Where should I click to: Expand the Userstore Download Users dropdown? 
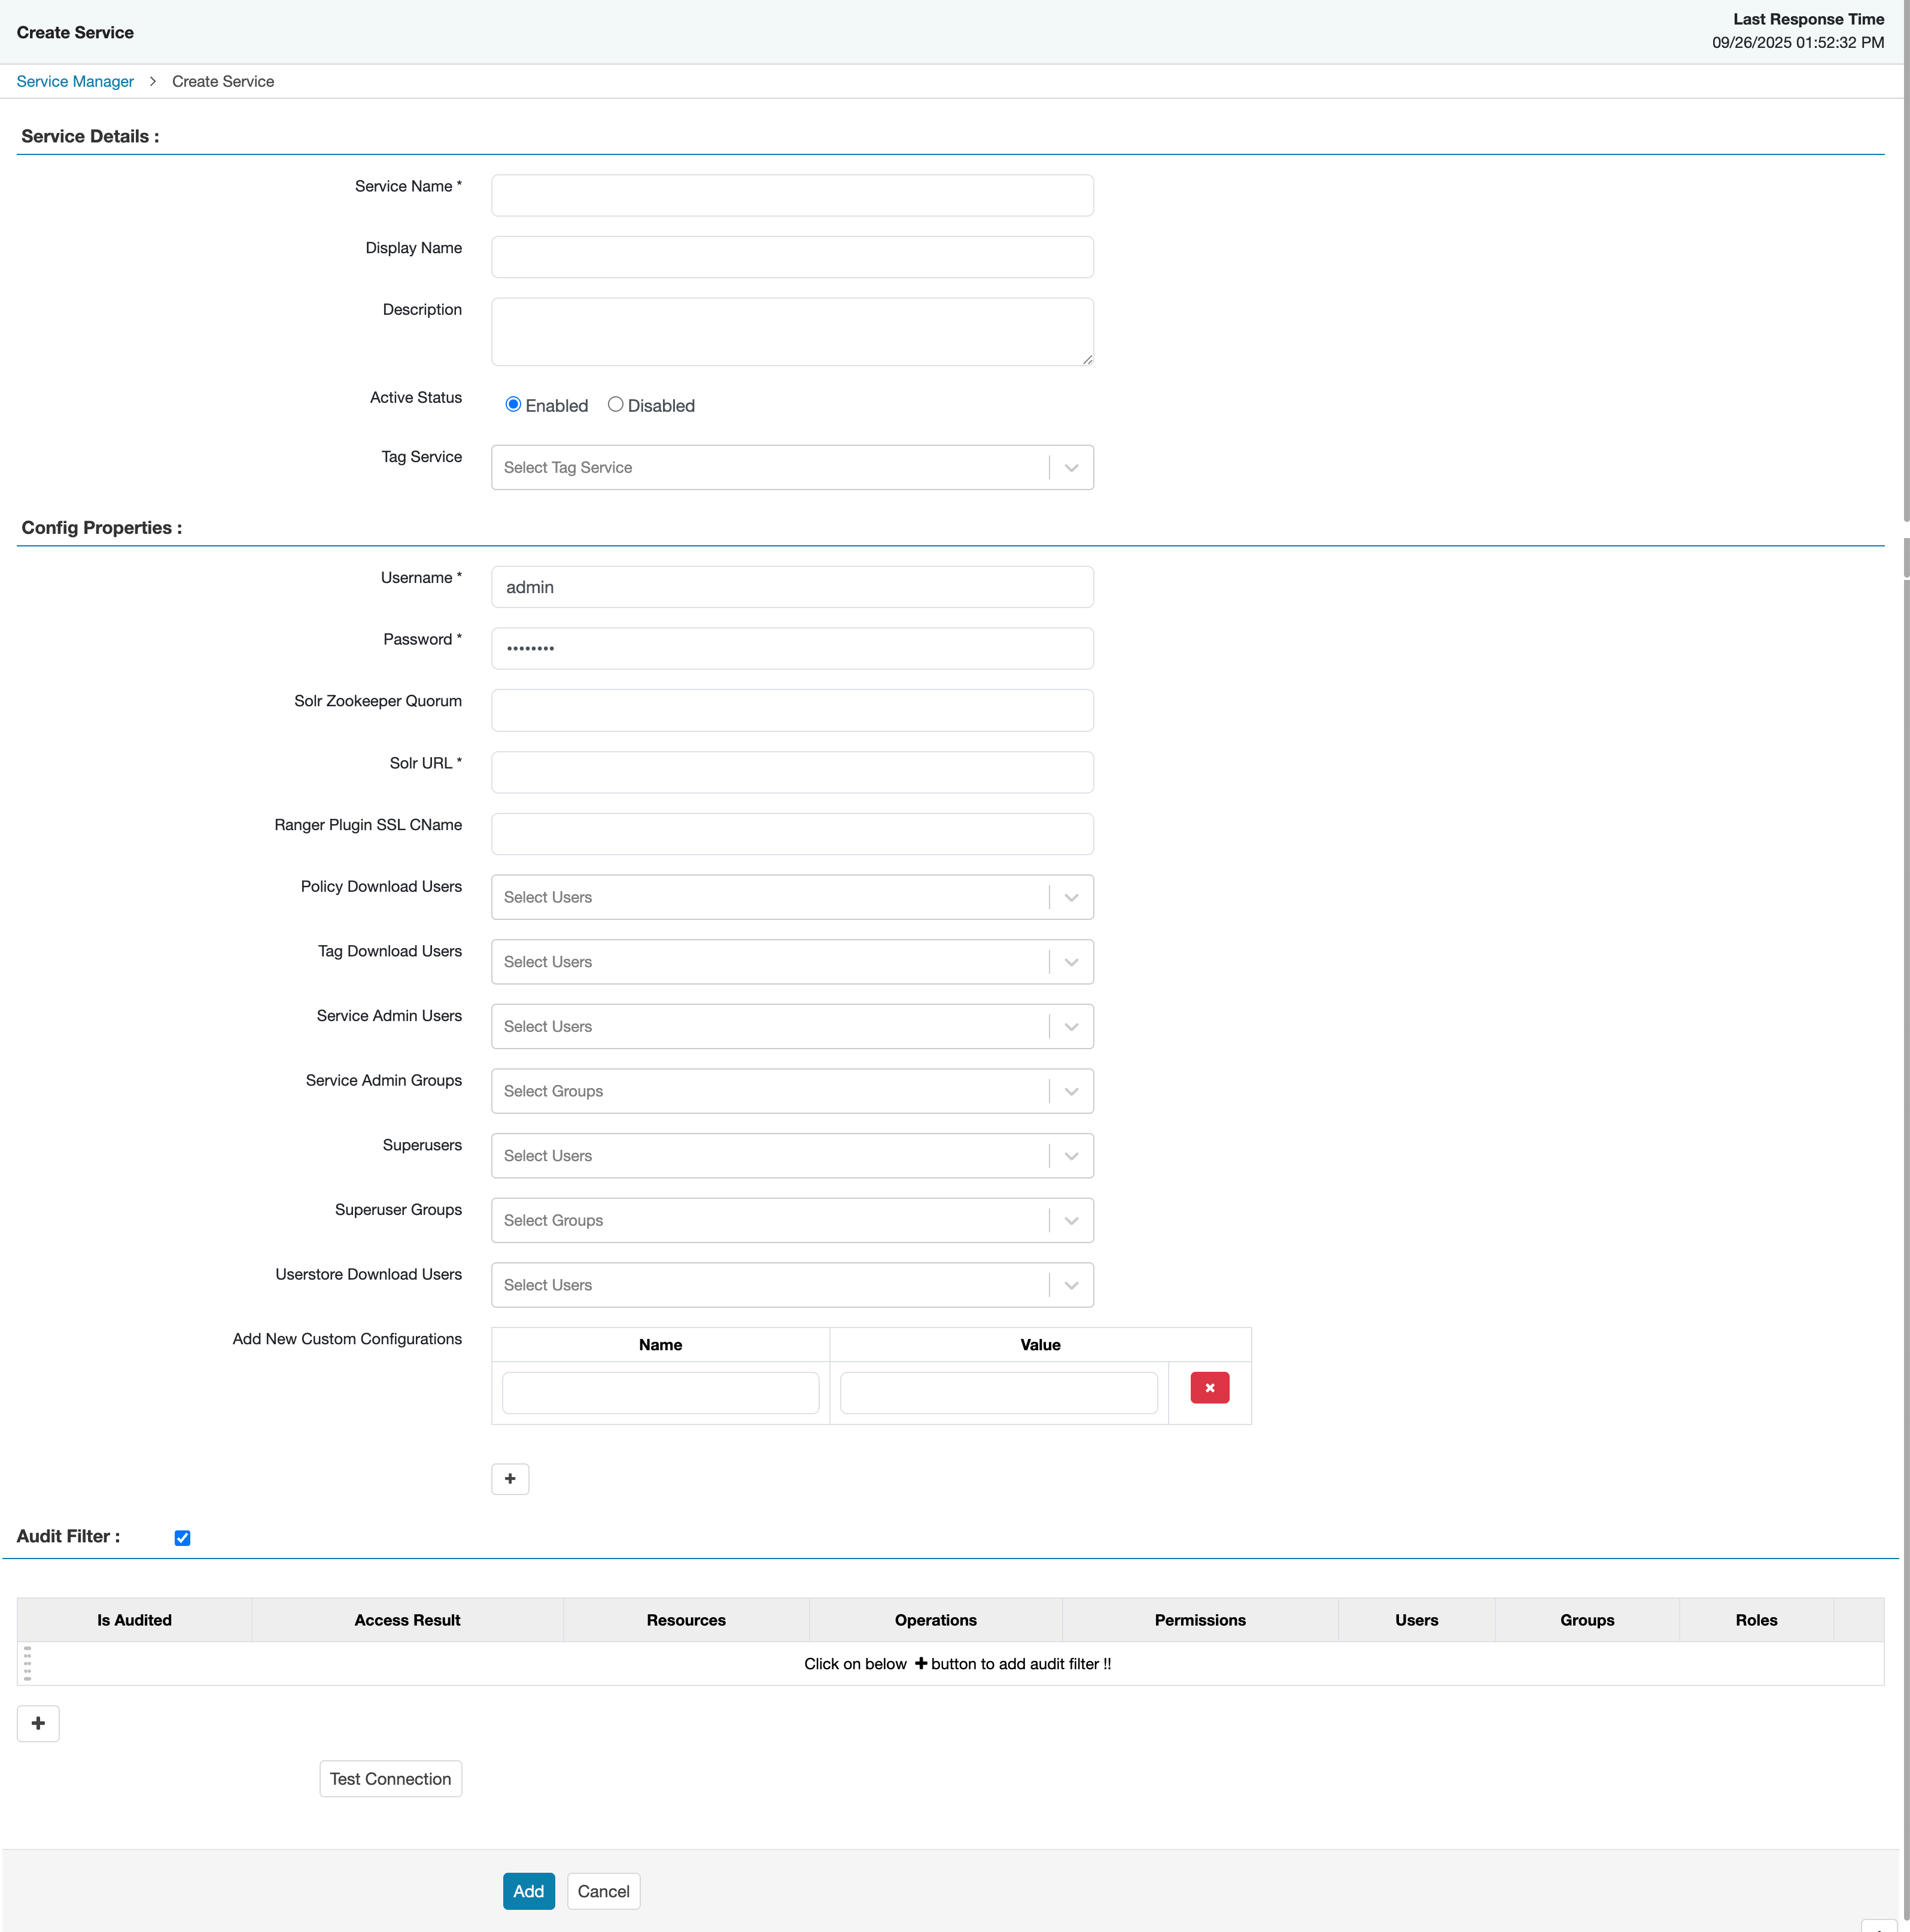click(x=1070, y=1284)
